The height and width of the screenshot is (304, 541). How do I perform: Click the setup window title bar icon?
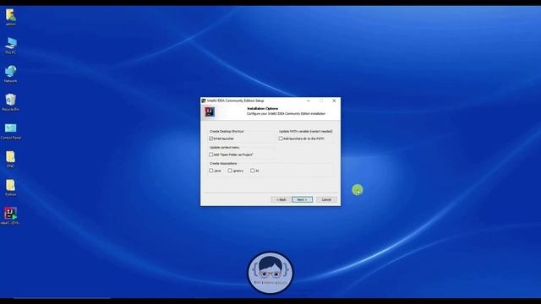coord(204,100)
